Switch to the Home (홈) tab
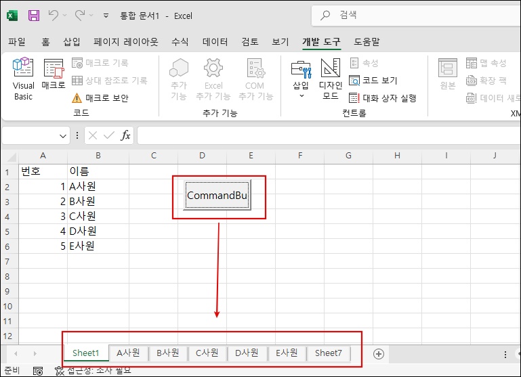Viewport: 521px width, 377px height. (45, 42)
